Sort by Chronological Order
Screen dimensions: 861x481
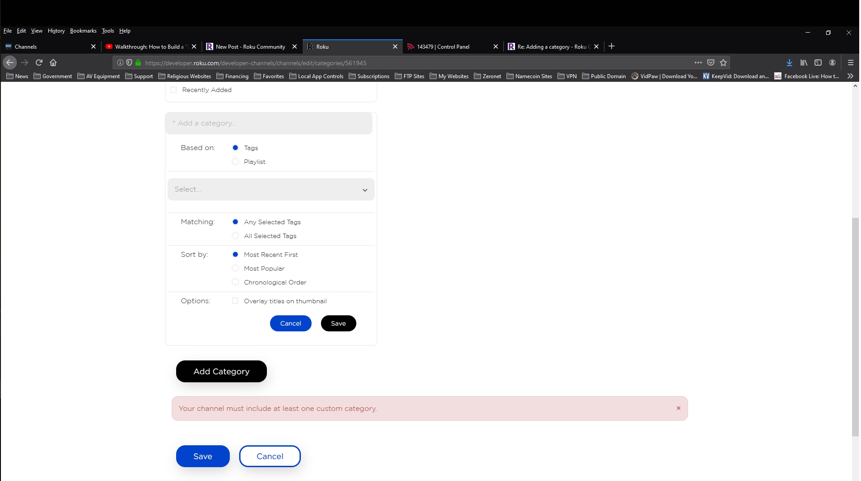click(235, 282)
